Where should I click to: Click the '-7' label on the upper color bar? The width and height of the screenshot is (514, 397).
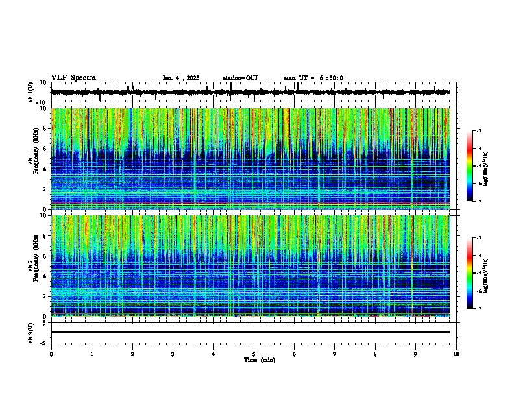tap(478, 201)
